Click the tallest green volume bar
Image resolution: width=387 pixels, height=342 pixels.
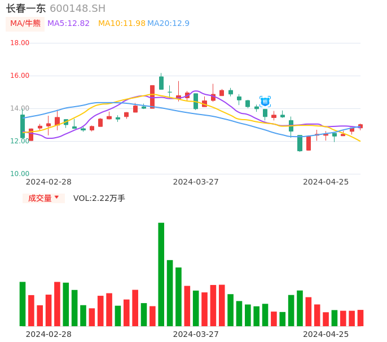pyautogui.click(x=161, y=274)
